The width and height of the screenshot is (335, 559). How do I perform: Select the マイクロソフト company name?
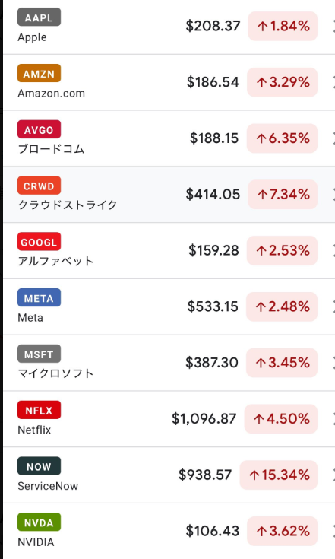56,373
